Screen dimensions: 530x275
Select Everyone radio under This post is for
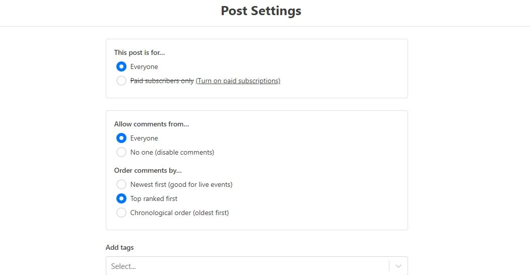[x=121, y=66]
